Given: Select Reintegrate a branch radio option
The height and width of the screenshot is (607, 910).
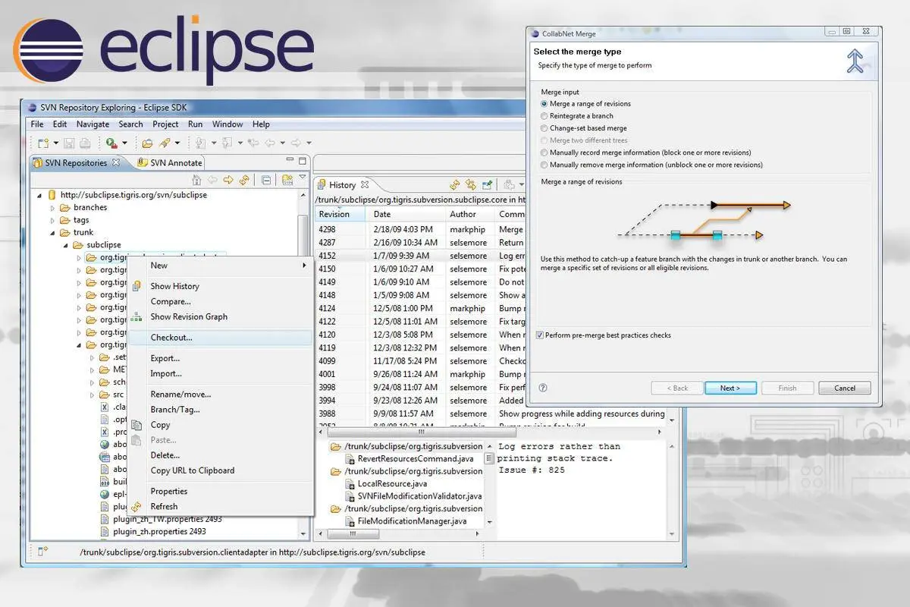Looking at the screenshot, I should coord(544,116).
